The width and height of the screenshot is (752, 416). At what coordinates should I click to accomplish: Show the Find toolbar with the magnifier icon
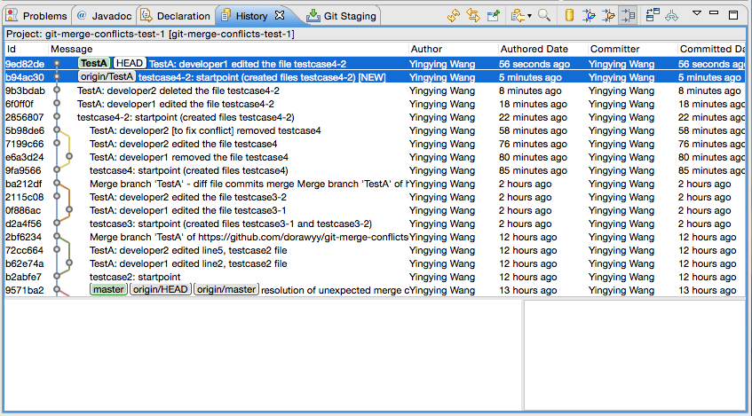pos(544,16)
